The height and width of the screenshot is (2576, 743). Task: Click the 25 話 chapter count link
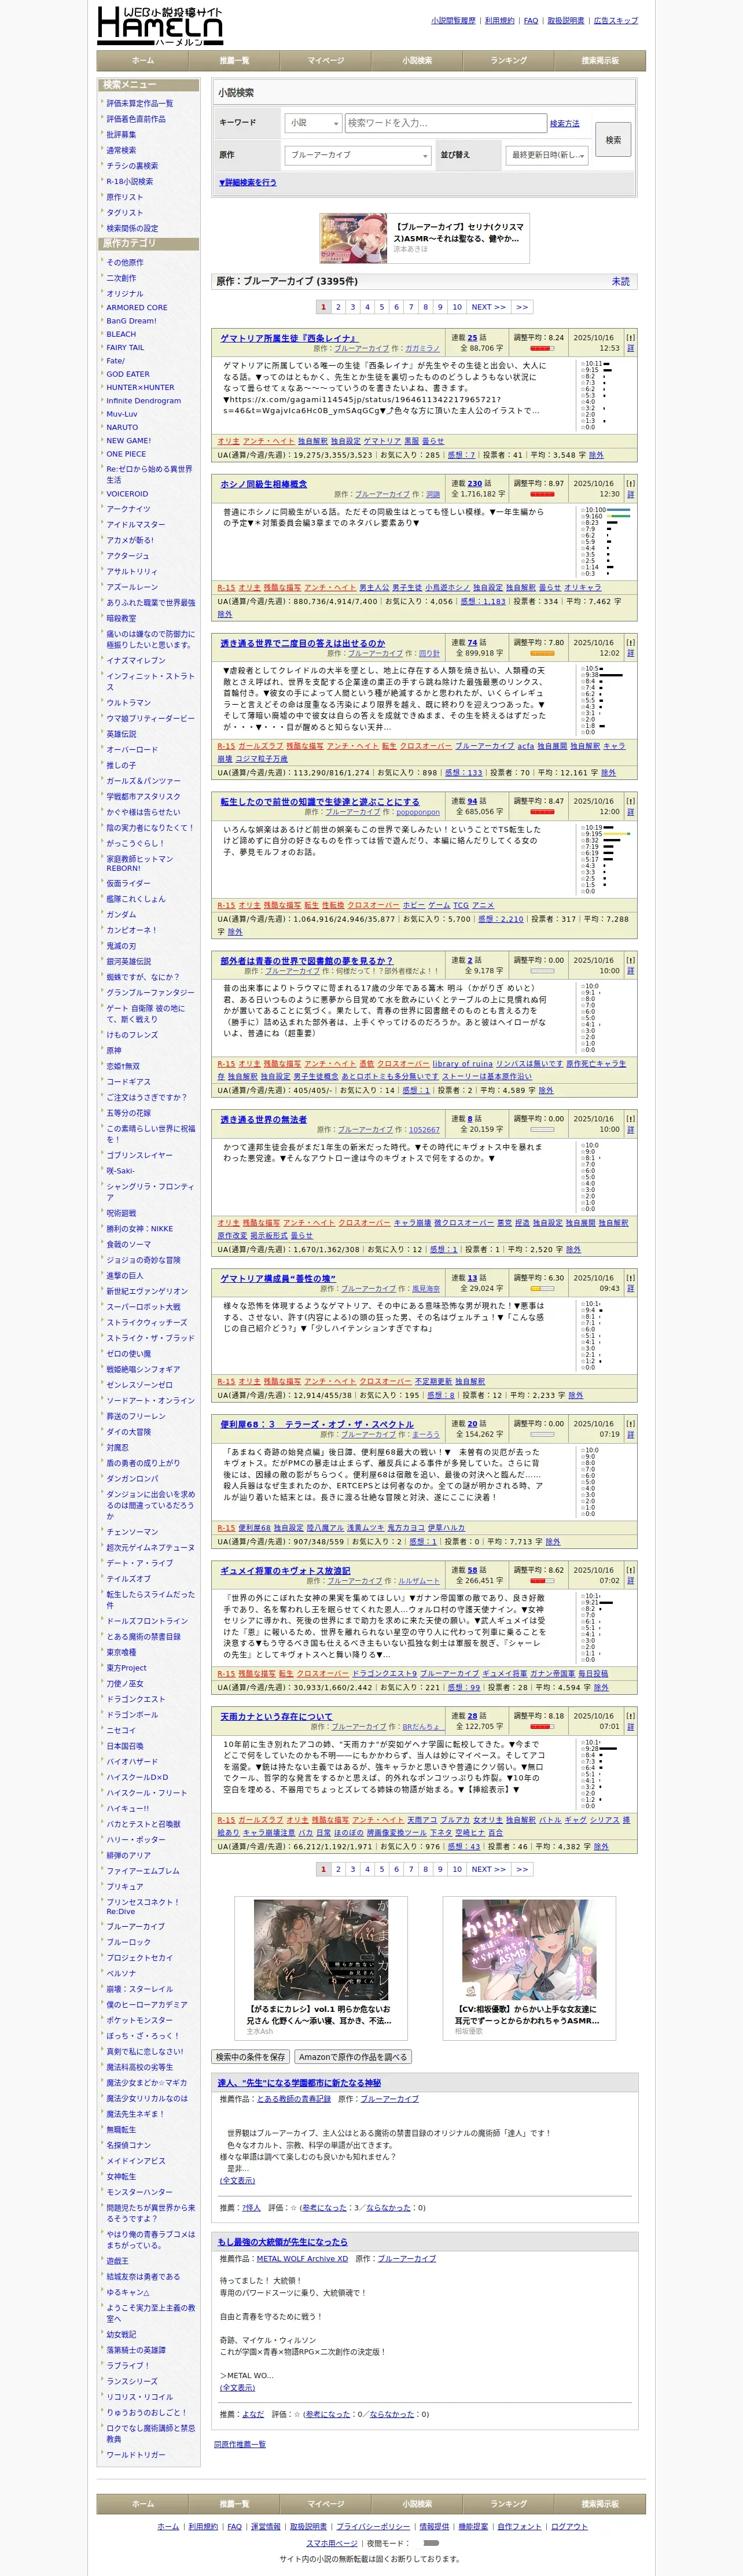click(x=472, y=338)
